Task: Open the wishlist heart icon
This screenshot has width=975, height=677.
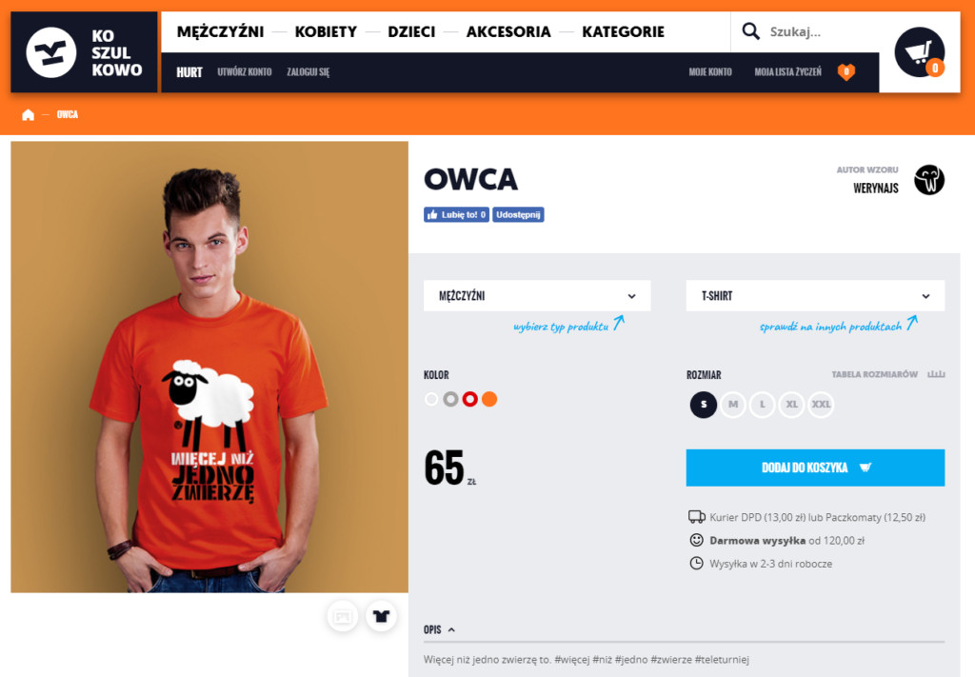Action: 846,72
